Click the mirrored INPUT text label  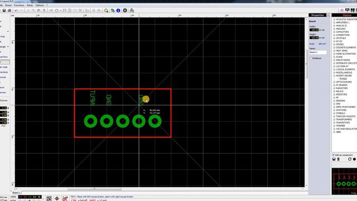pos(93,98)
